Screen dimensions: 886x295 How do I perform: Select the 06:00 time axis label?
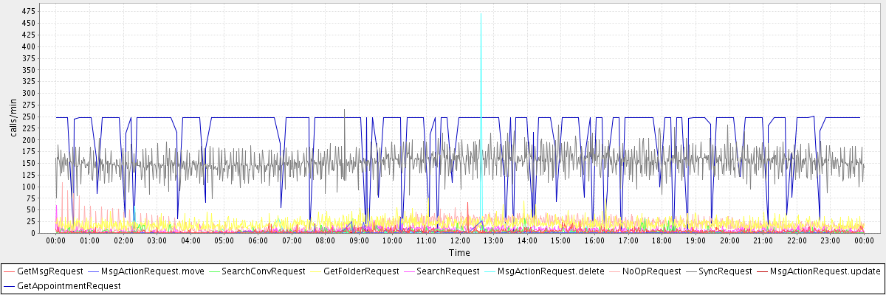click(x=258, y=240)
